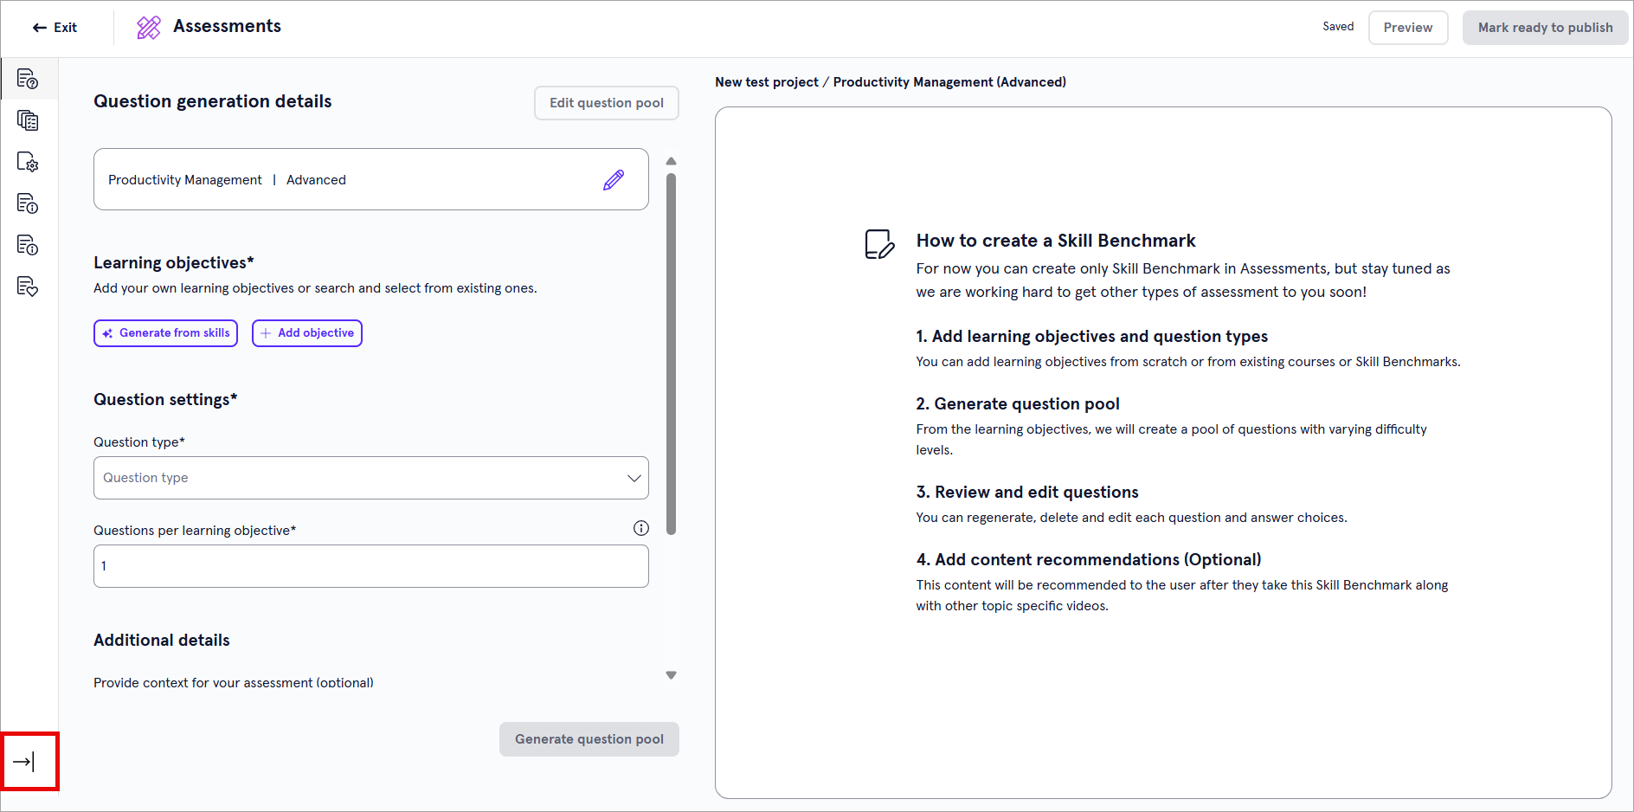Open the question generation sidebar icon
This screenshot has height=812, width=1634.
[28, 80]
